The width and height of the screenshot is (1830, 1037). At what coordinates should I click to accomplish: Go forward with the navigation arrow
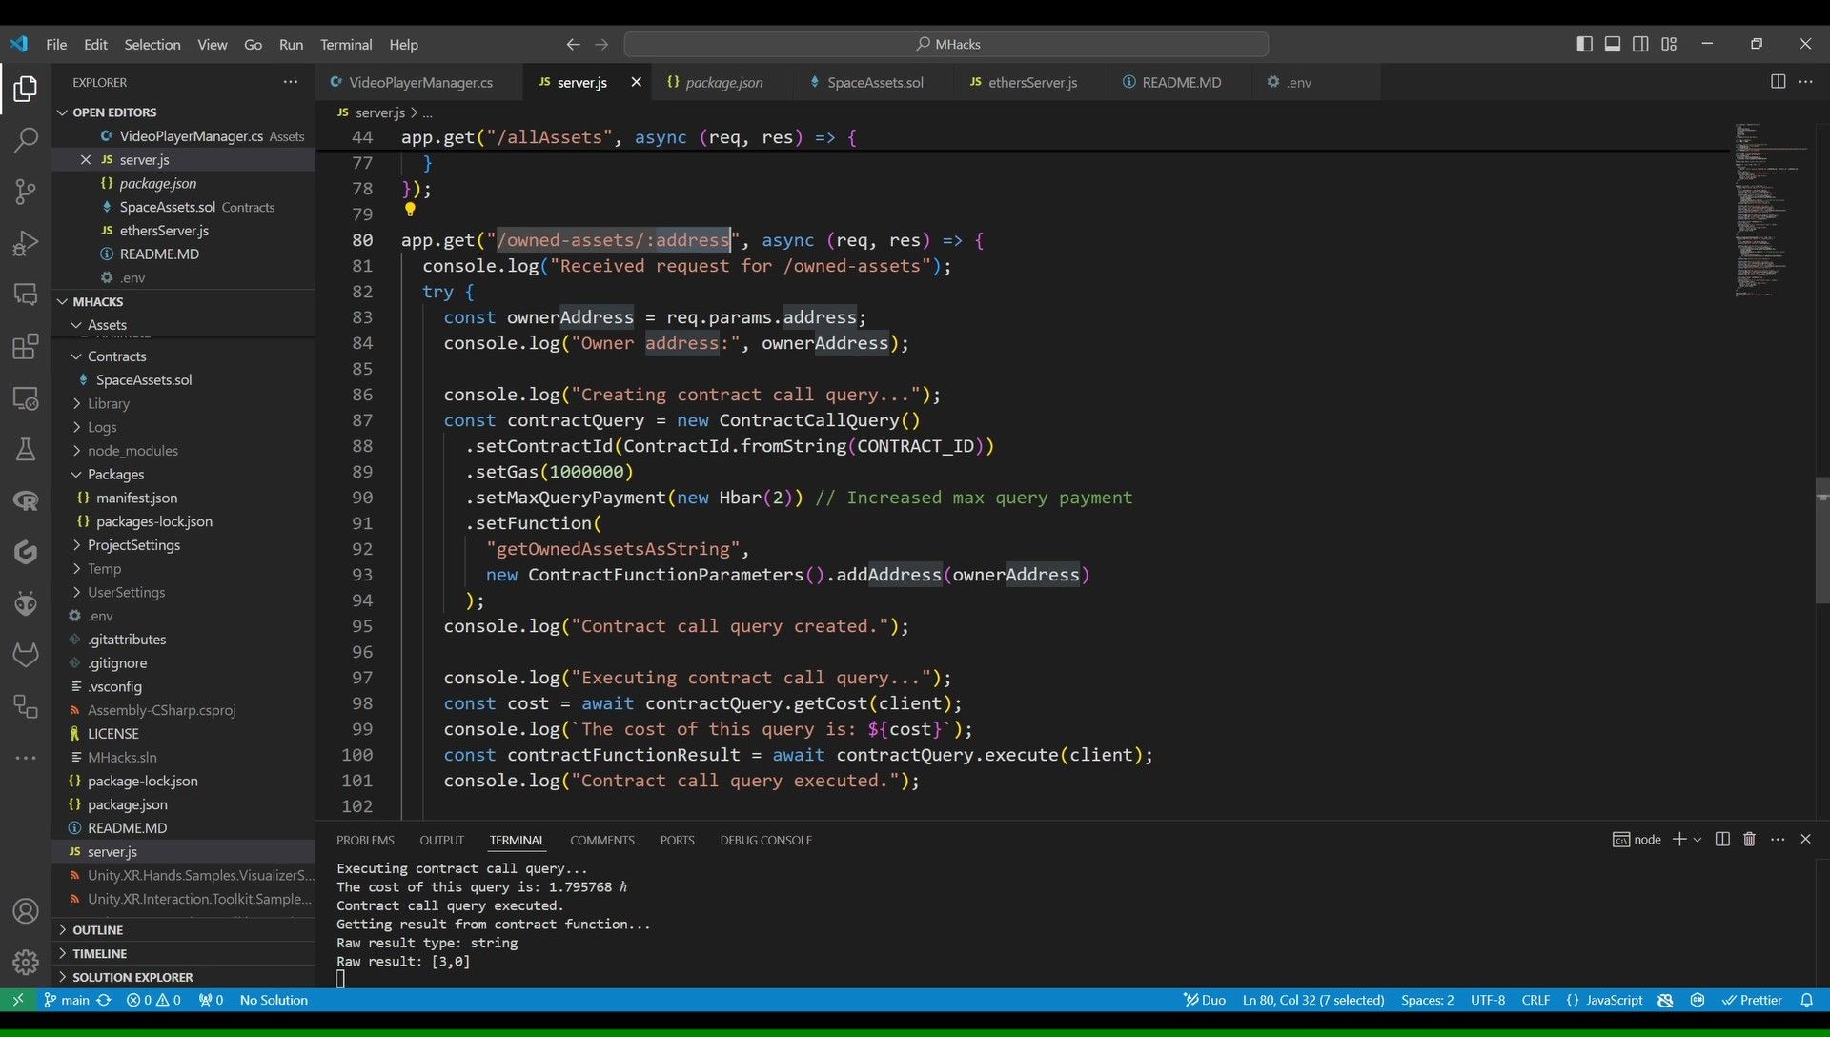coord(601,44)
